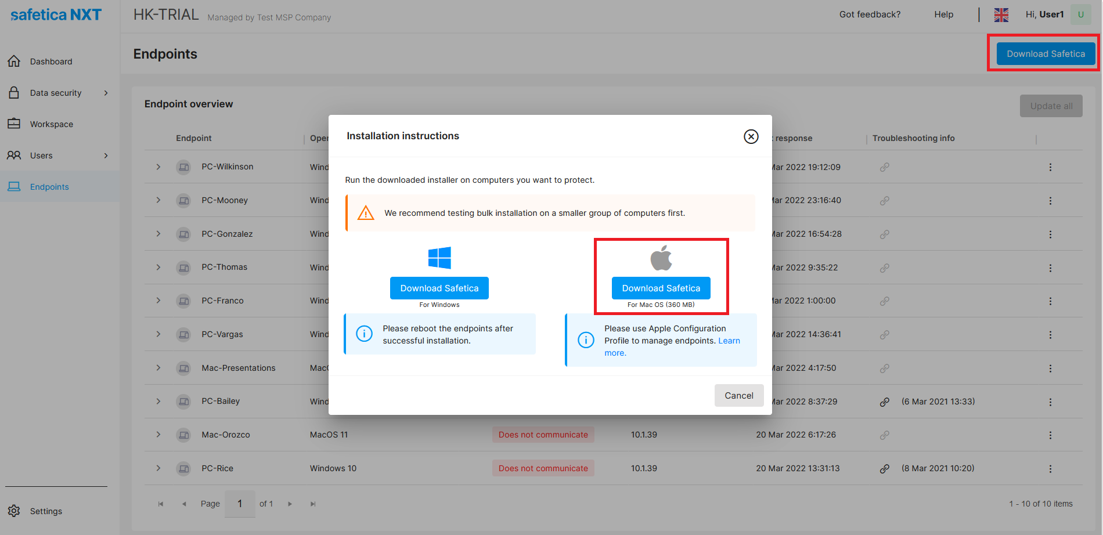Open User1 avatar menu
Viewport: 1103px width, 535px height.
tap(1080, 15)
